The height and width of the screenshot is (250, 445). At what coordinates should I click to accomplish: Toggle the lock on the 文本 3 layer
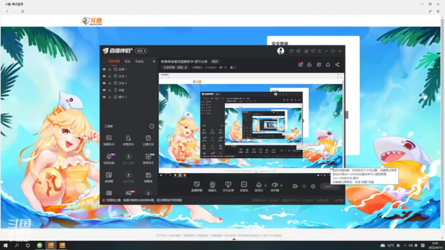pos(110,83)
